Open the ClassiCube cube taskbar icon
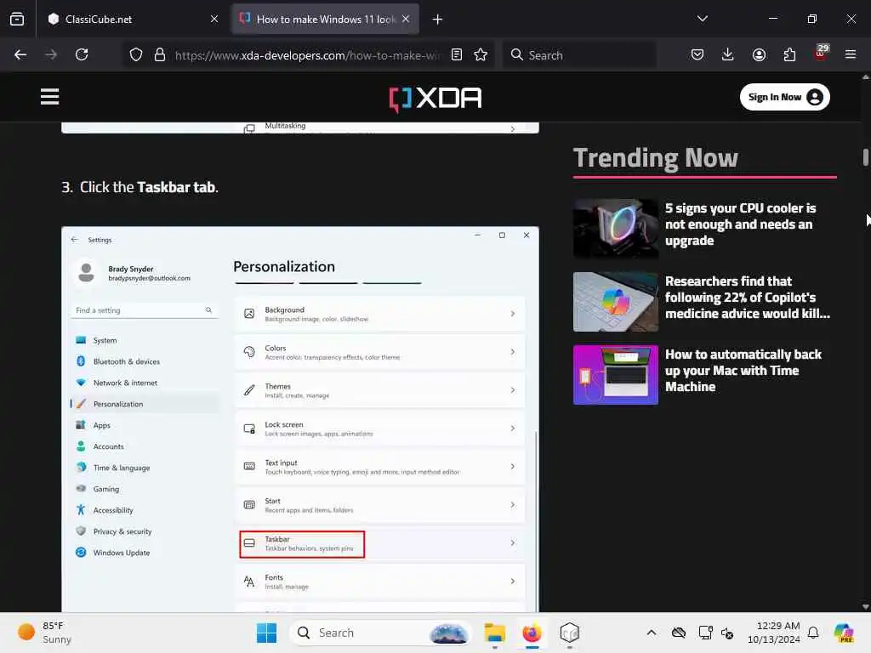Image resolution: width=871 pixels, height=653 pixels. (x=570, y=633)
